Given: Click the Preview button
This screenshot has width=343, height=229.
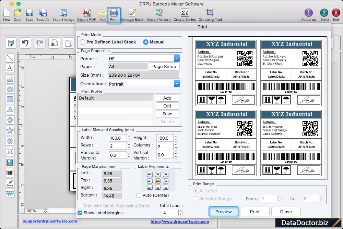Looking at the screenshot, I should click(223, 212).
